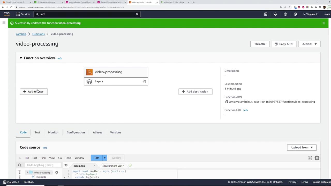
Task: Click the Throttle button
Action: tap(260, 44)
